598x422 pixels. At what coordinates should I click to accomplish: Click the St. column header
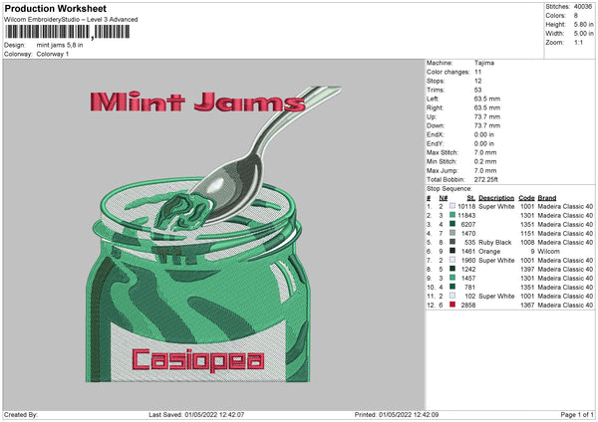[x=471, y=198]
